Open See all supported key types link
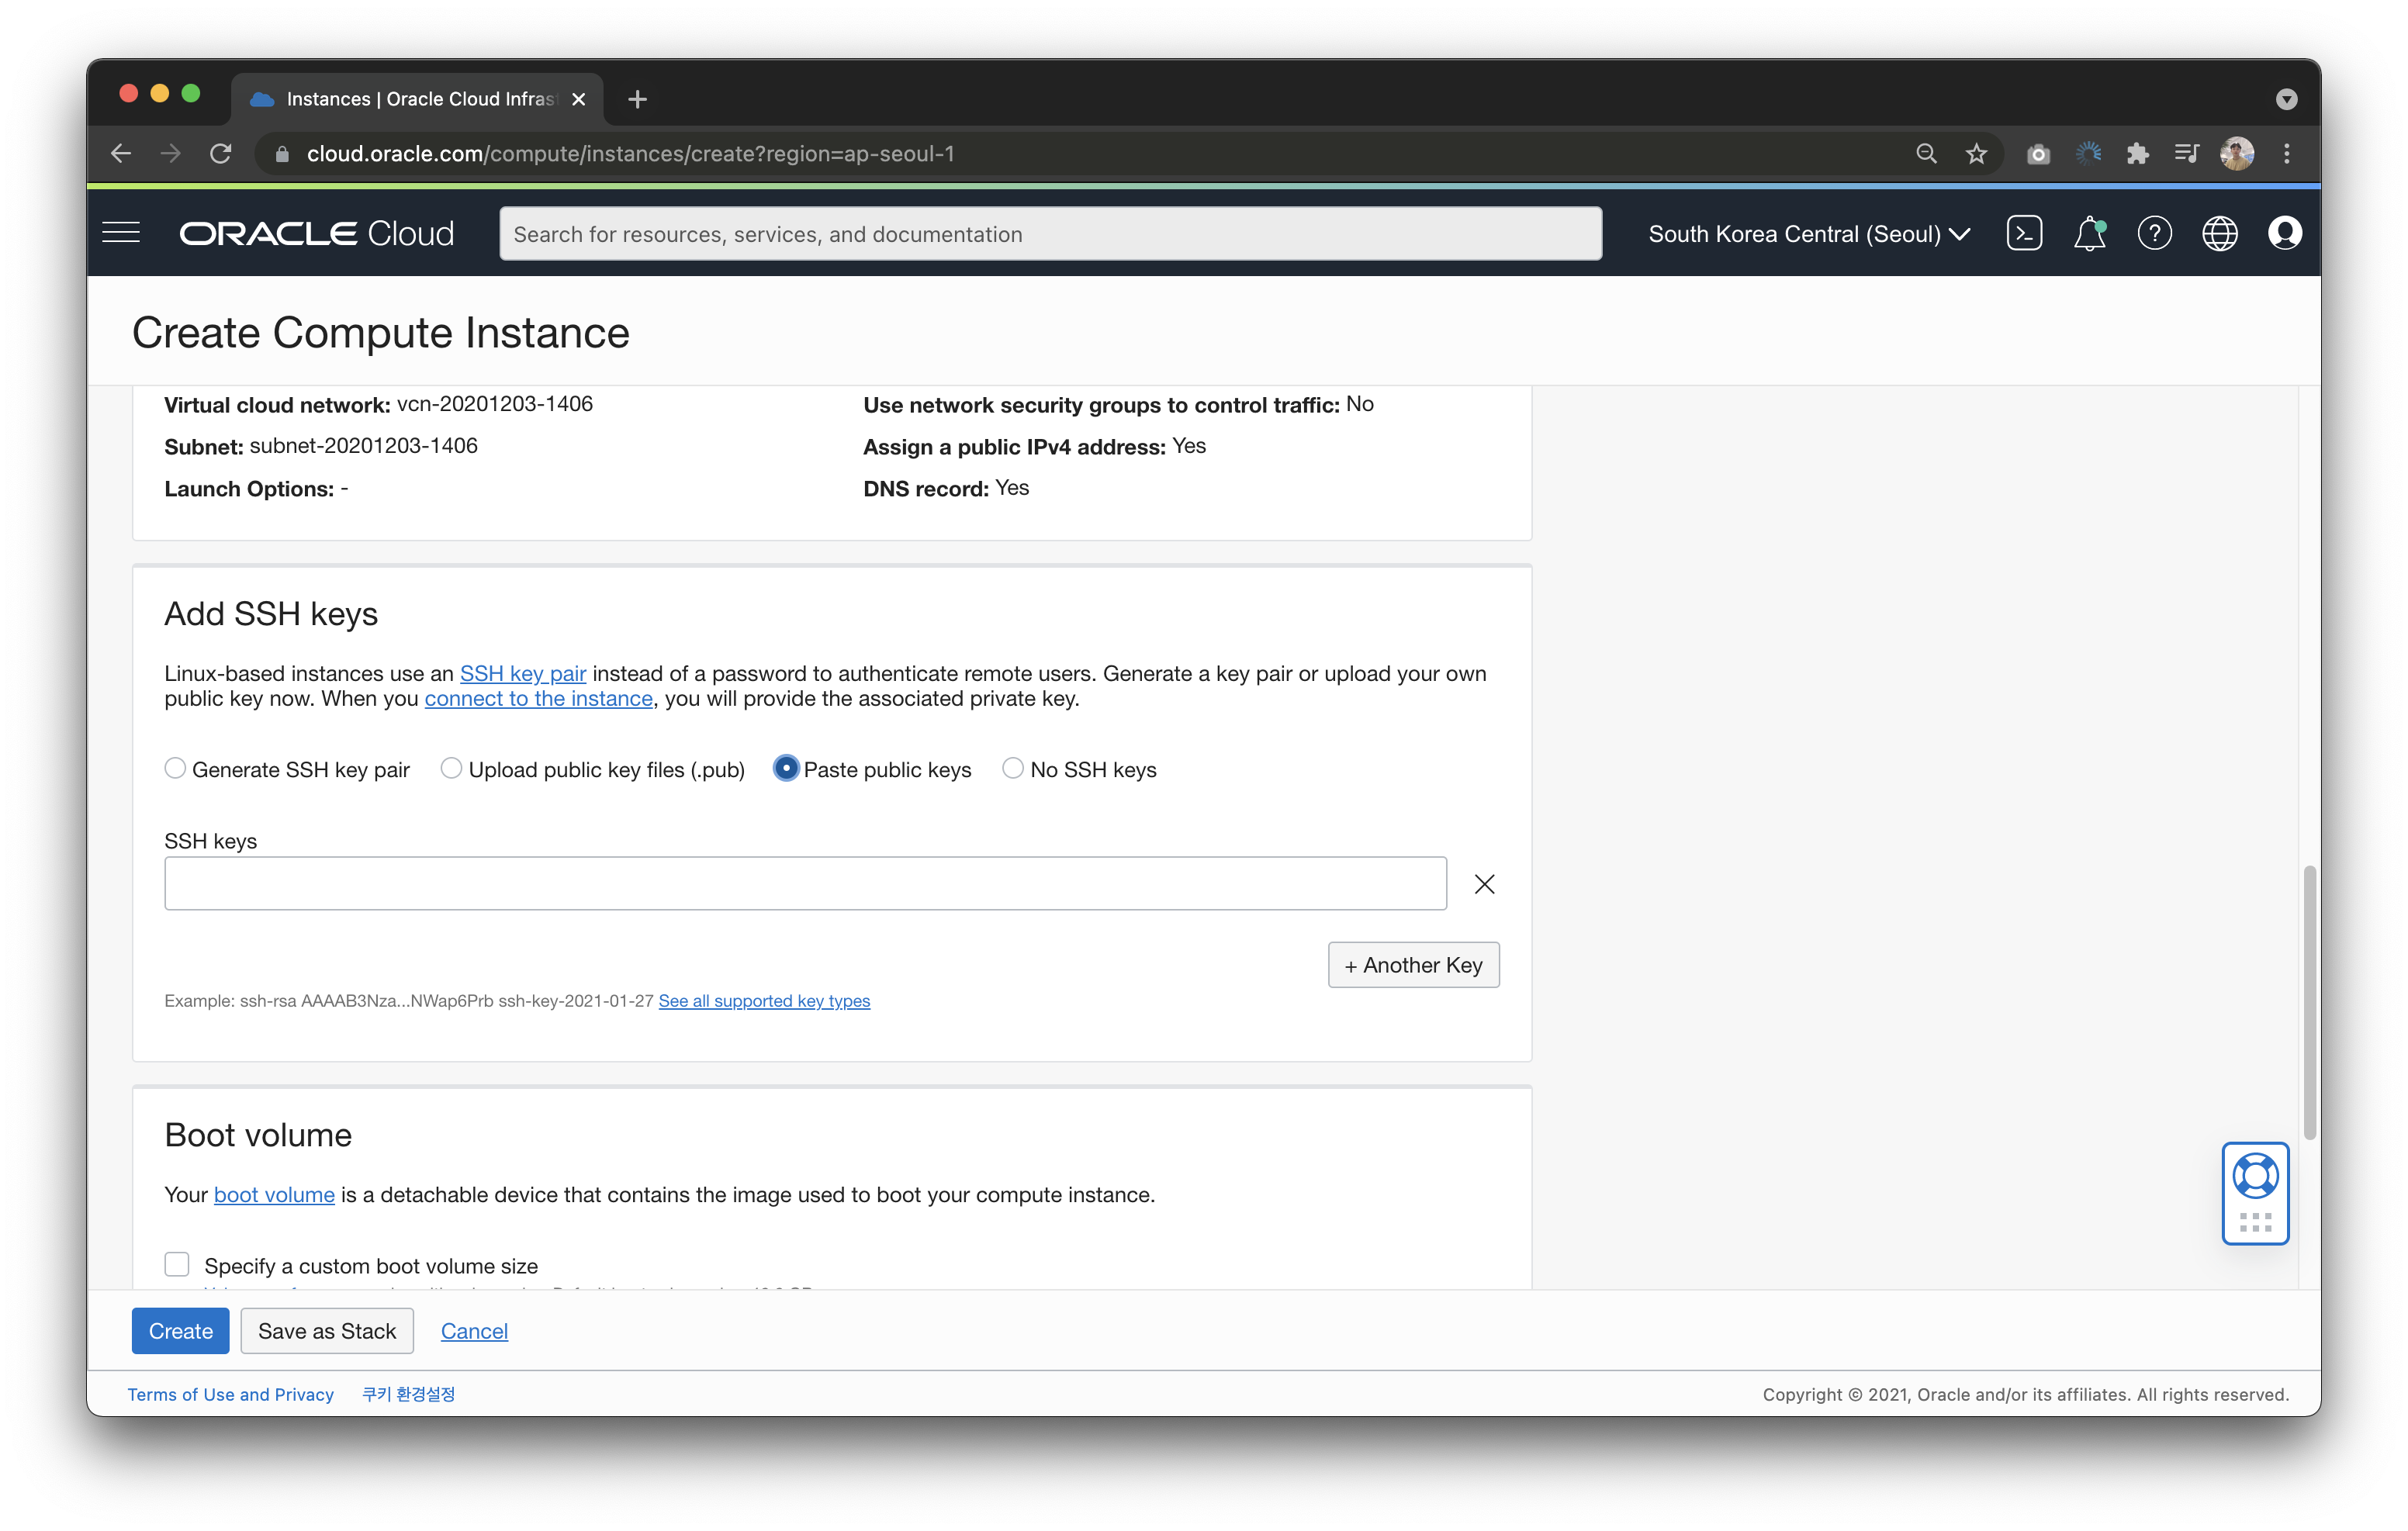The width and height of the screenshot is (2408, 1531). [764, 1001]
